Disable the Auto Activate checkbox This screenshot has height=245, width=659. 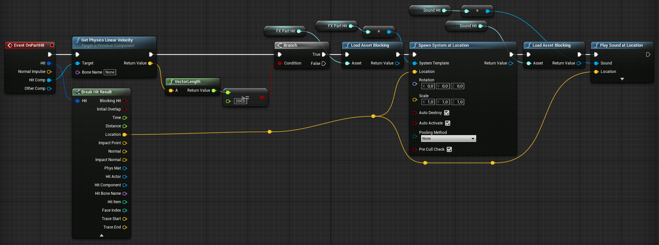(x=448, y=123)
